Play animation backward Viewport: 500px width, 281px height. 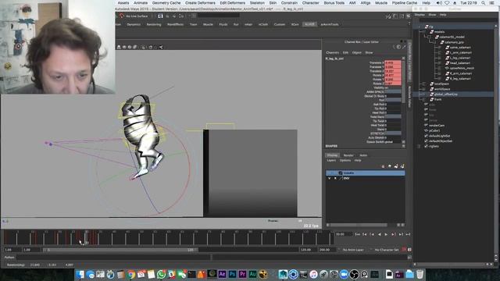379,234
